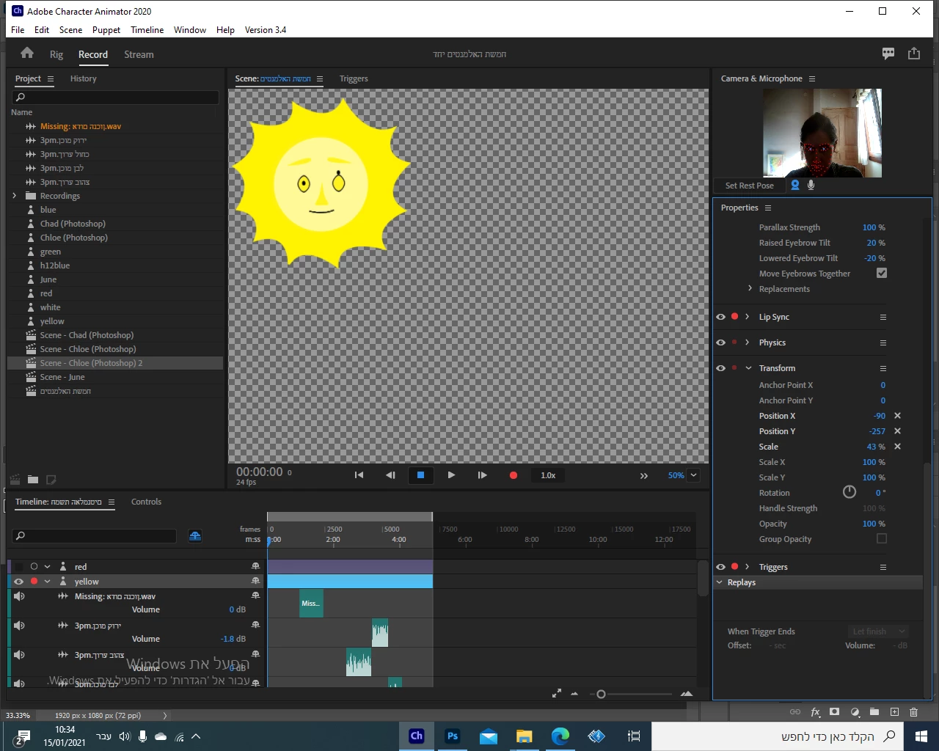Click the webcam preview thumbnail

pos(822,133)
